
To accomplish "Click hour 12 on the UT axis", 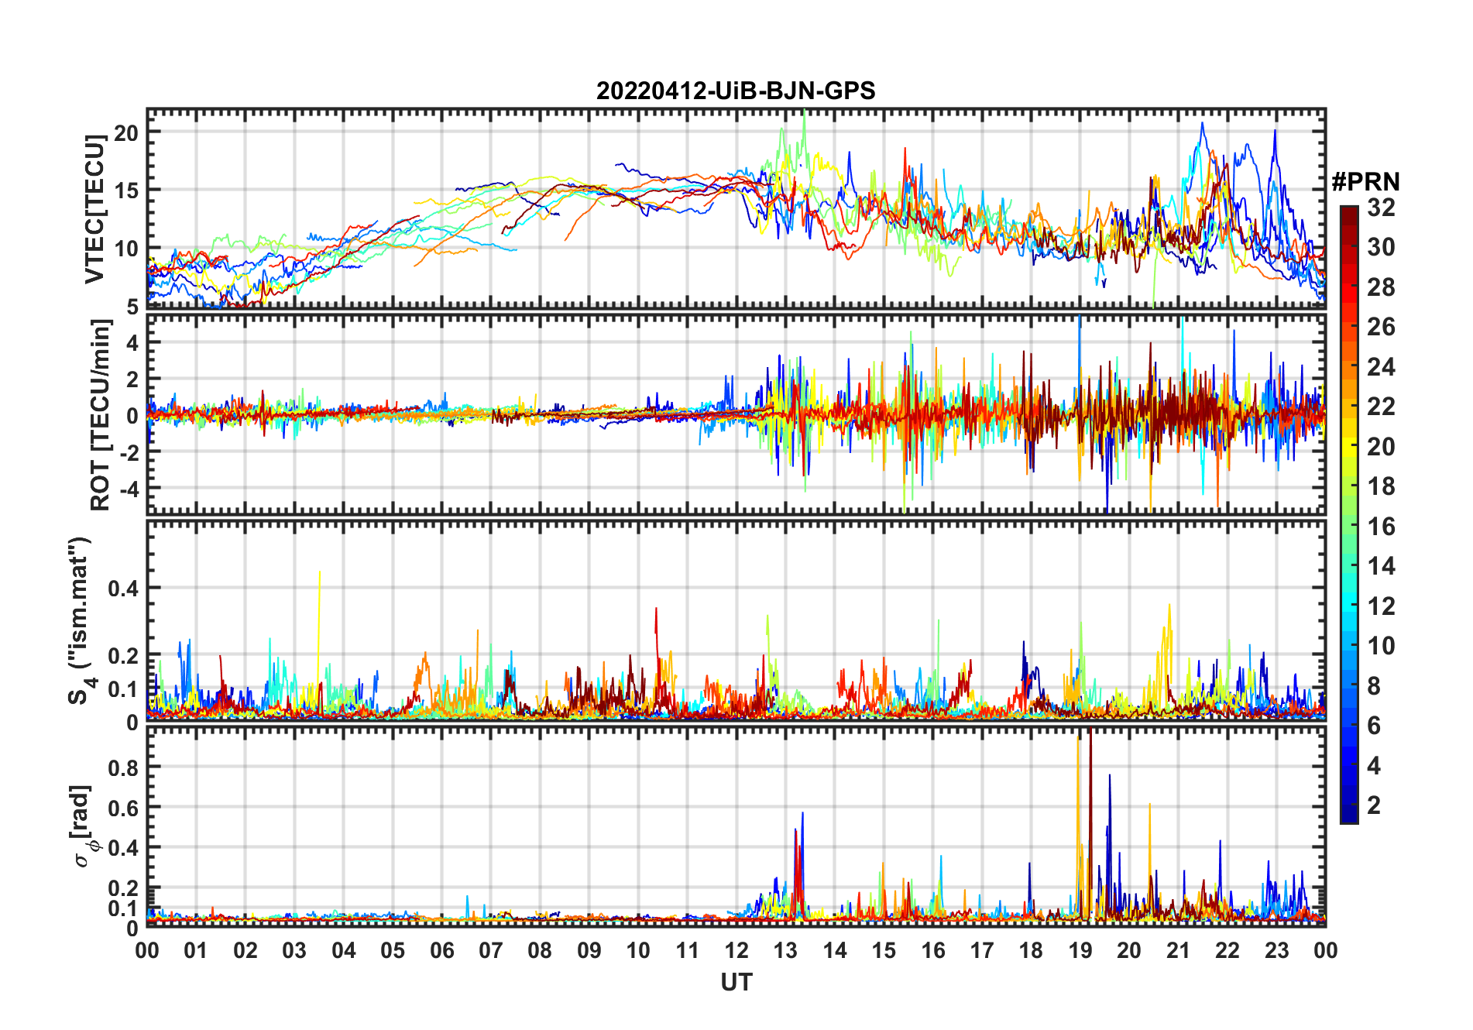I will [736, 950].
